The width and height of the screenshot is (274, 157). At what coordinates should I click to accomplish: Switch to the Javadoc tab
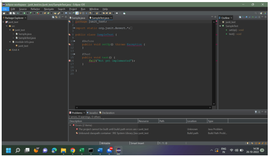coord(92,113)
